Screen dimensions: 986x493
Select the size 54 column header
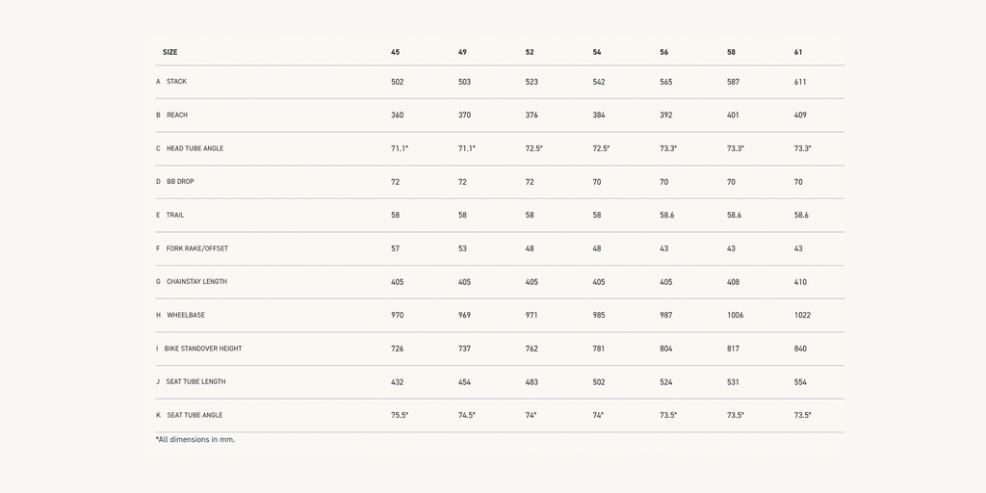(x=597, y=52)
